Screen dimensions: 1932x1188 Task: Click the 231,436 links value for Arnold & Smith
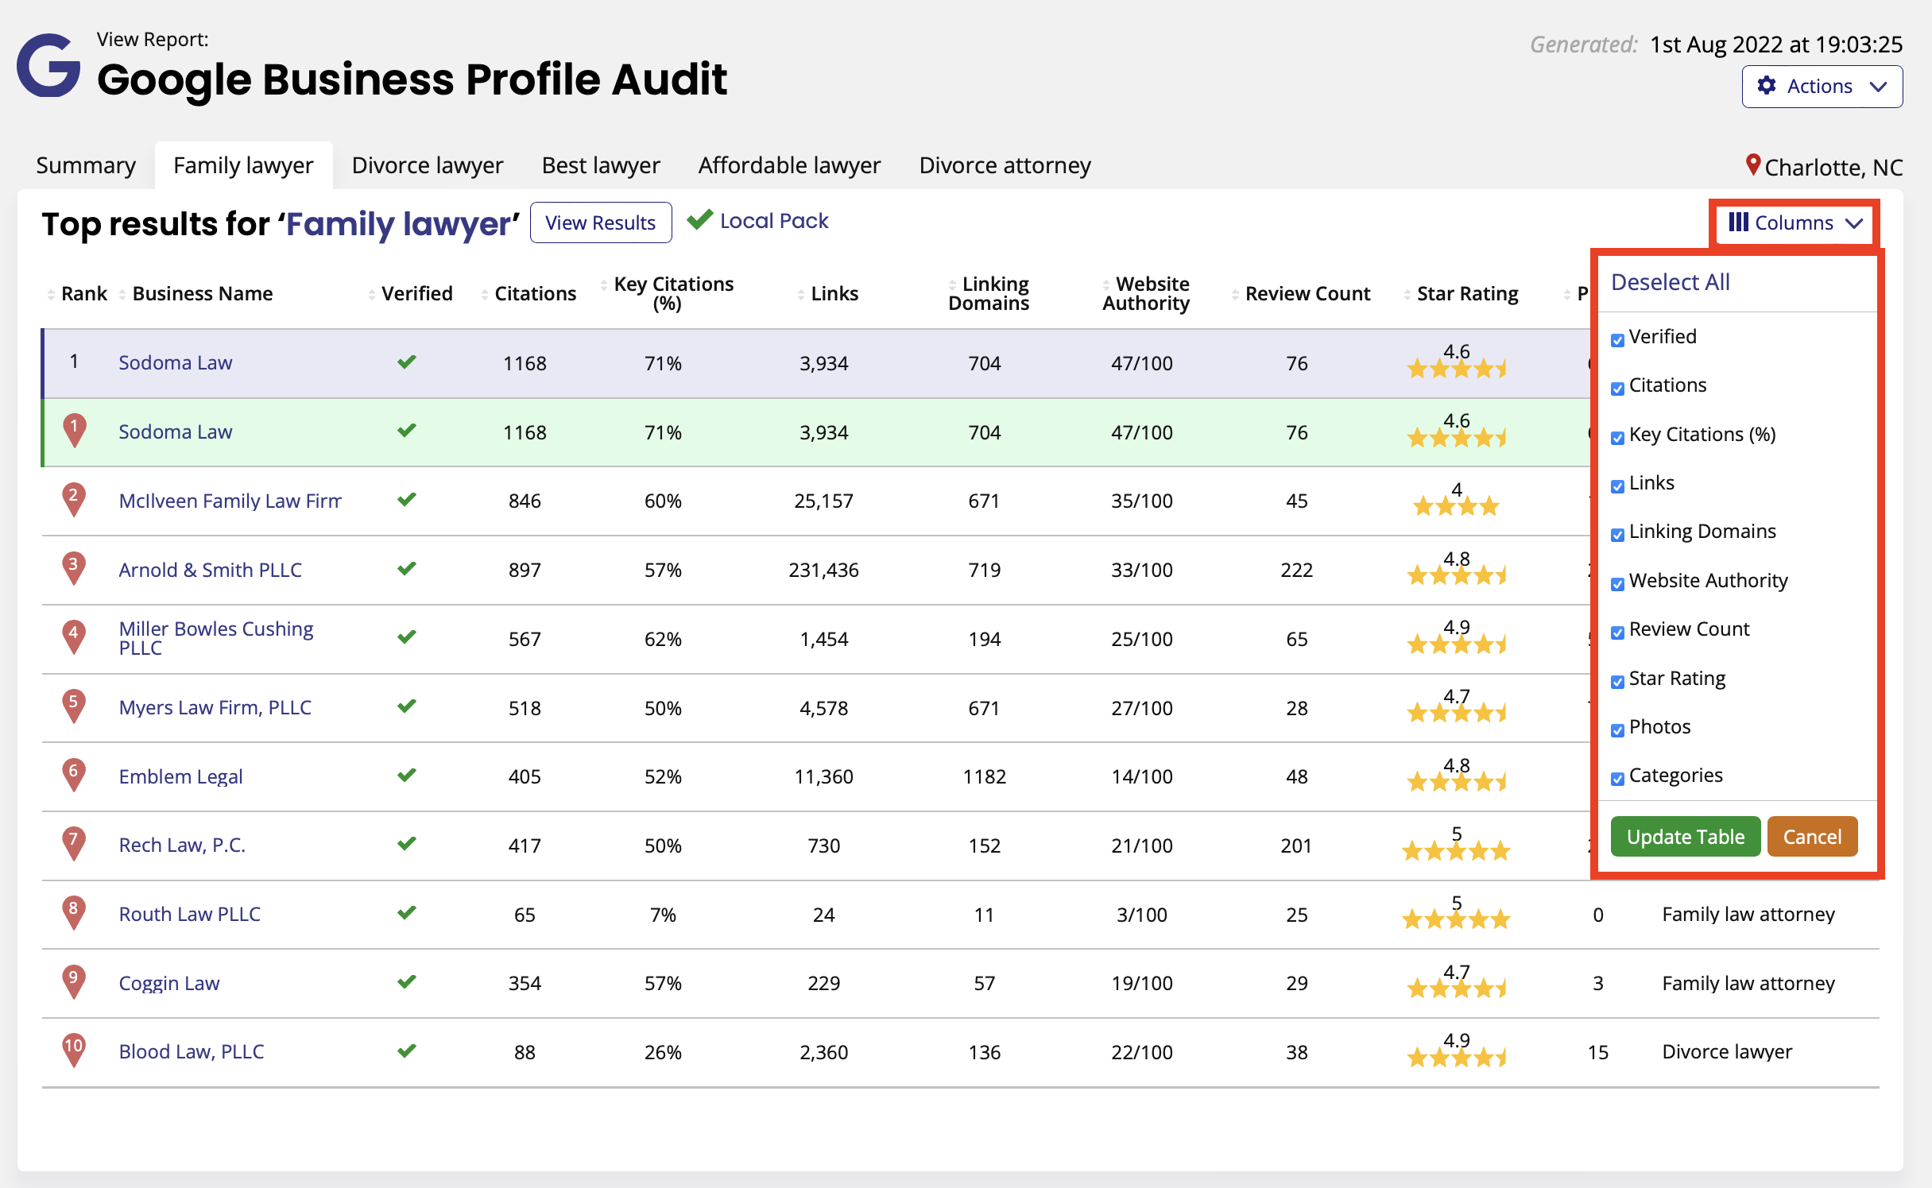tap(823, 570)
